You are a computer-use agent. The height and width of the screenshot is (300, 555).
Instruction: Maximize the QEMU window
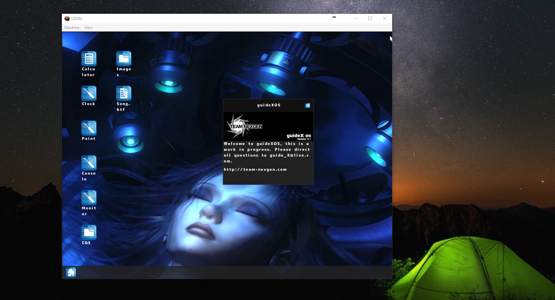(370, 18)
